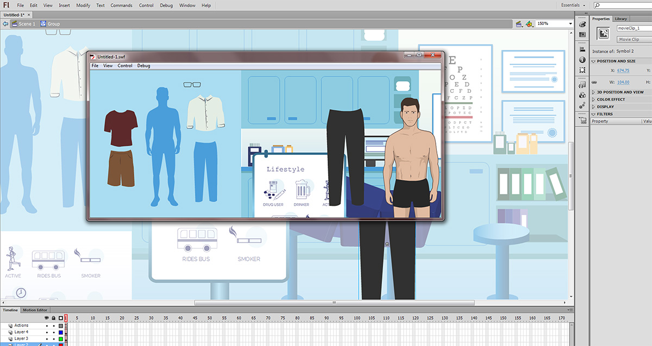Click the Actions layer icon

[x=11, y=326]
